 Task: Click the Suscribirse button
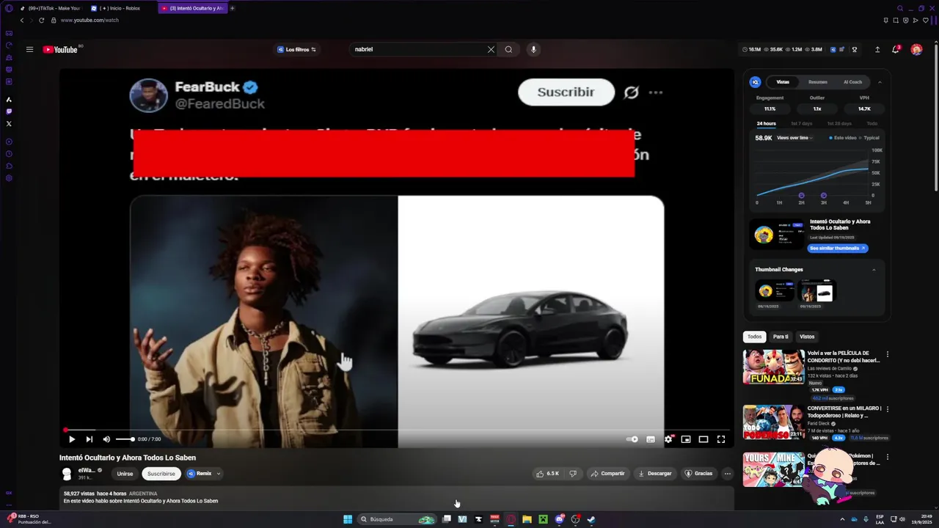tap(161, 474)
